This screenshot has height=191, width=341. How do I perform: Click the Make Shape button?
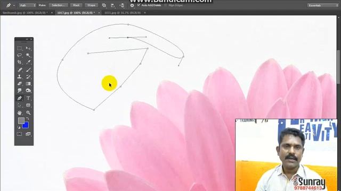91,5
